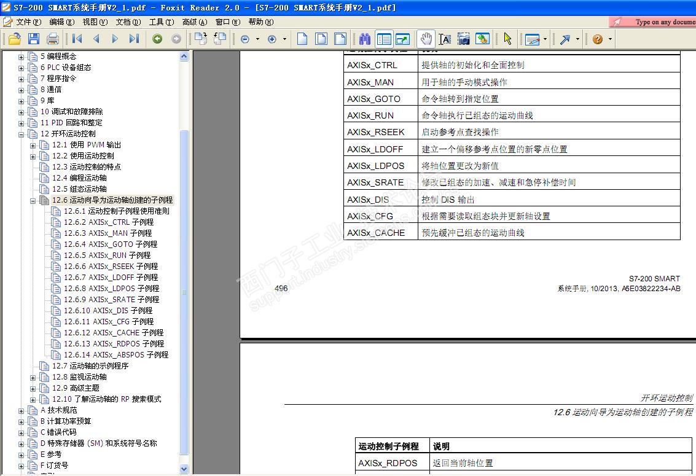Image resolution: width=696 pixels, height=476 pixels.
Task: Open the 帮助(H) menu
Action: click(261, 21)
